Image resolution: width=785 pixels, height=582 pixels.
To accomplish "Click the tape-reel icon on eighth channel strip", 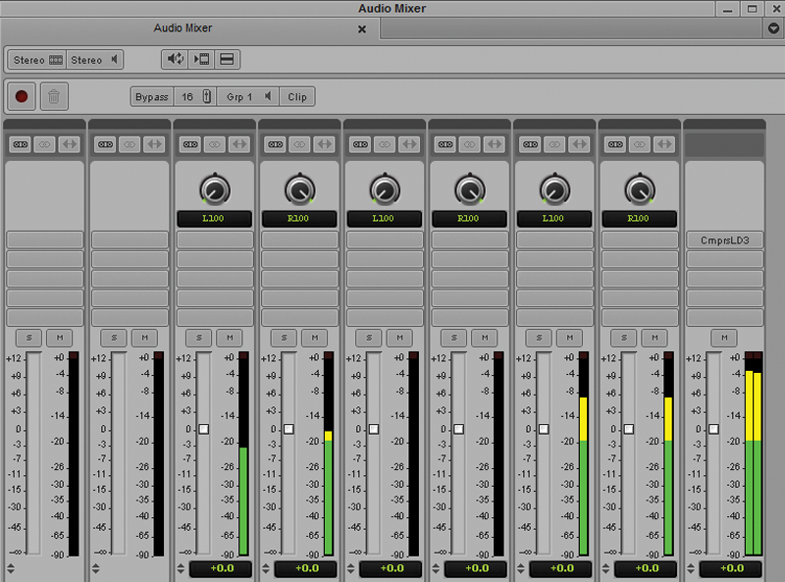I will 615,144.
